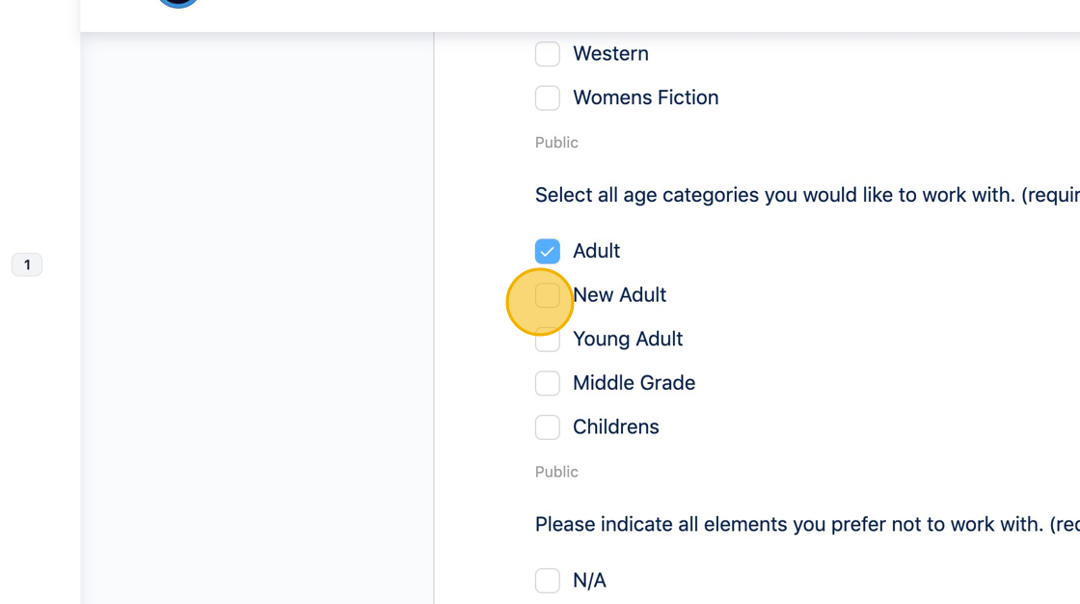
Task: Select the Middle Grade checkbox
Action: click(548, 383)
